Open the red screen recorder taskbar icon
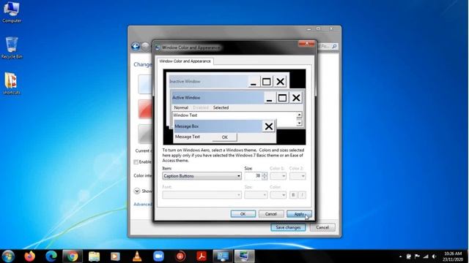The image size is (469, 263). (x=180, y=256)
